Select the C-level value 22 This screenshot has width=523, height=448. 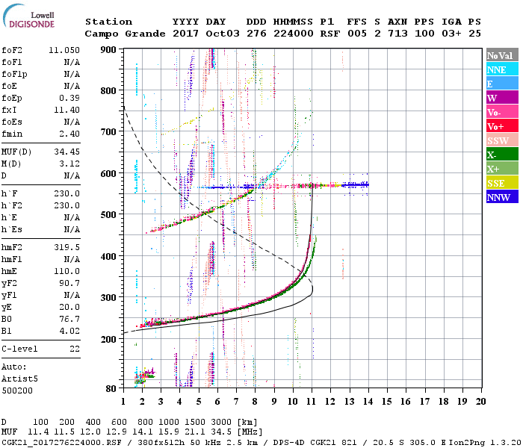tap(75, 349)
